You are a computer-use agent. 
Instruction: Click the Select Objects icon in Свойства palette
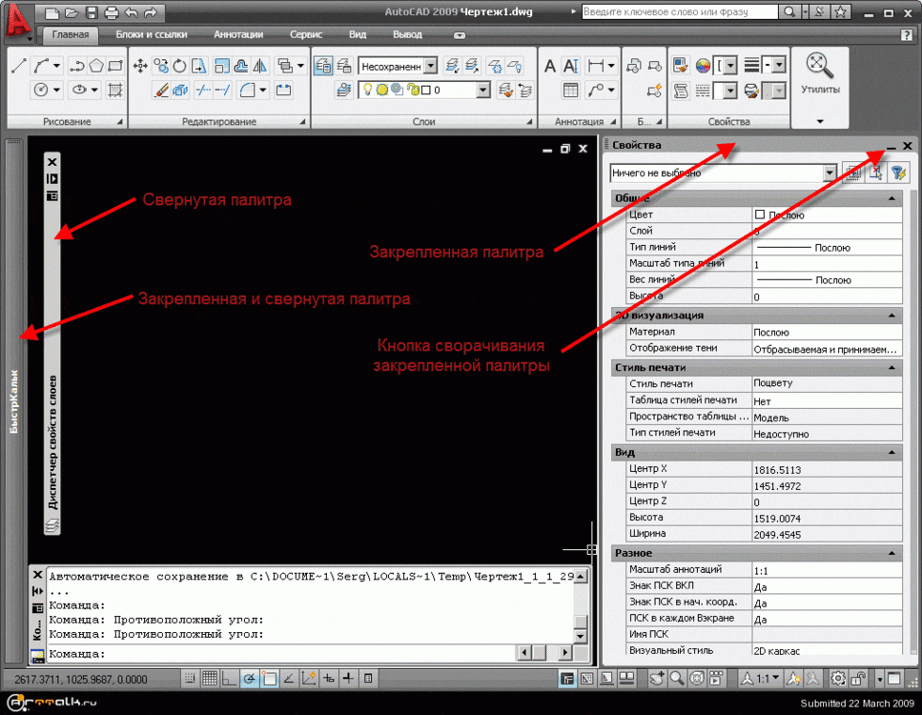[x=876, y=173]
